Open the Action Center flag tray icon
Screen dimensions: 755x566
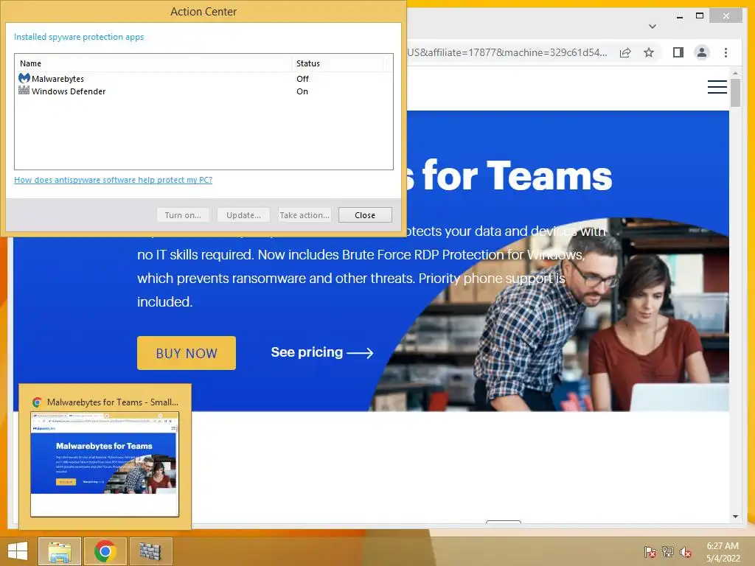pyautogui.click(x=650, y=552)
